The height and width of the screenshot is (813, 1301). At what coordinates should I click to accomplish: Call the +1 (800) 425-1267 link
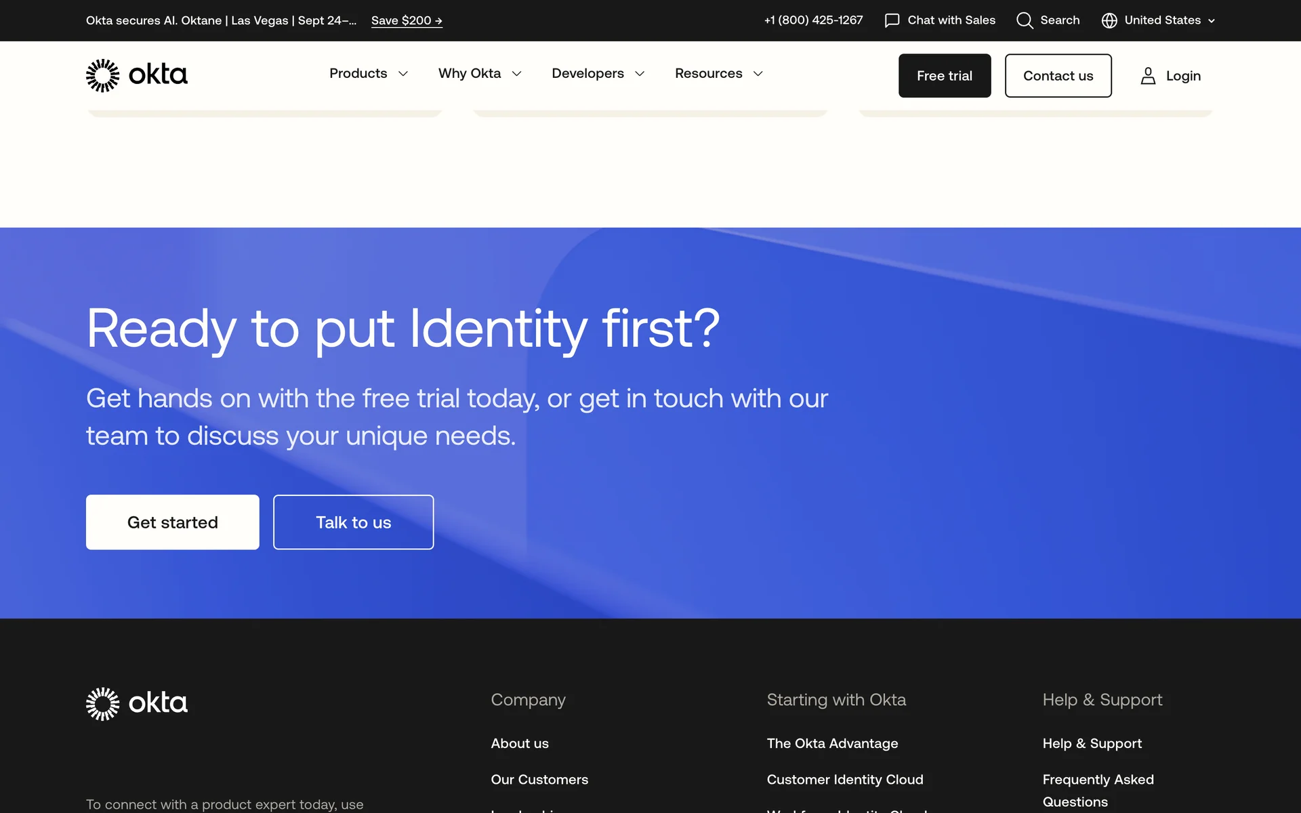tap(813, 20)
